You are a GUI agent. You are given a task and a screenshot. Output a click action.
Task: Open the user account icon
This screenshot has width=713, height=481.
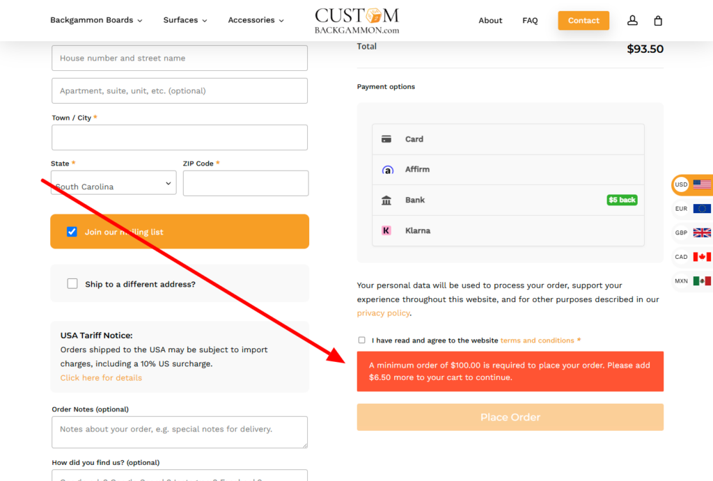(632, 20)
